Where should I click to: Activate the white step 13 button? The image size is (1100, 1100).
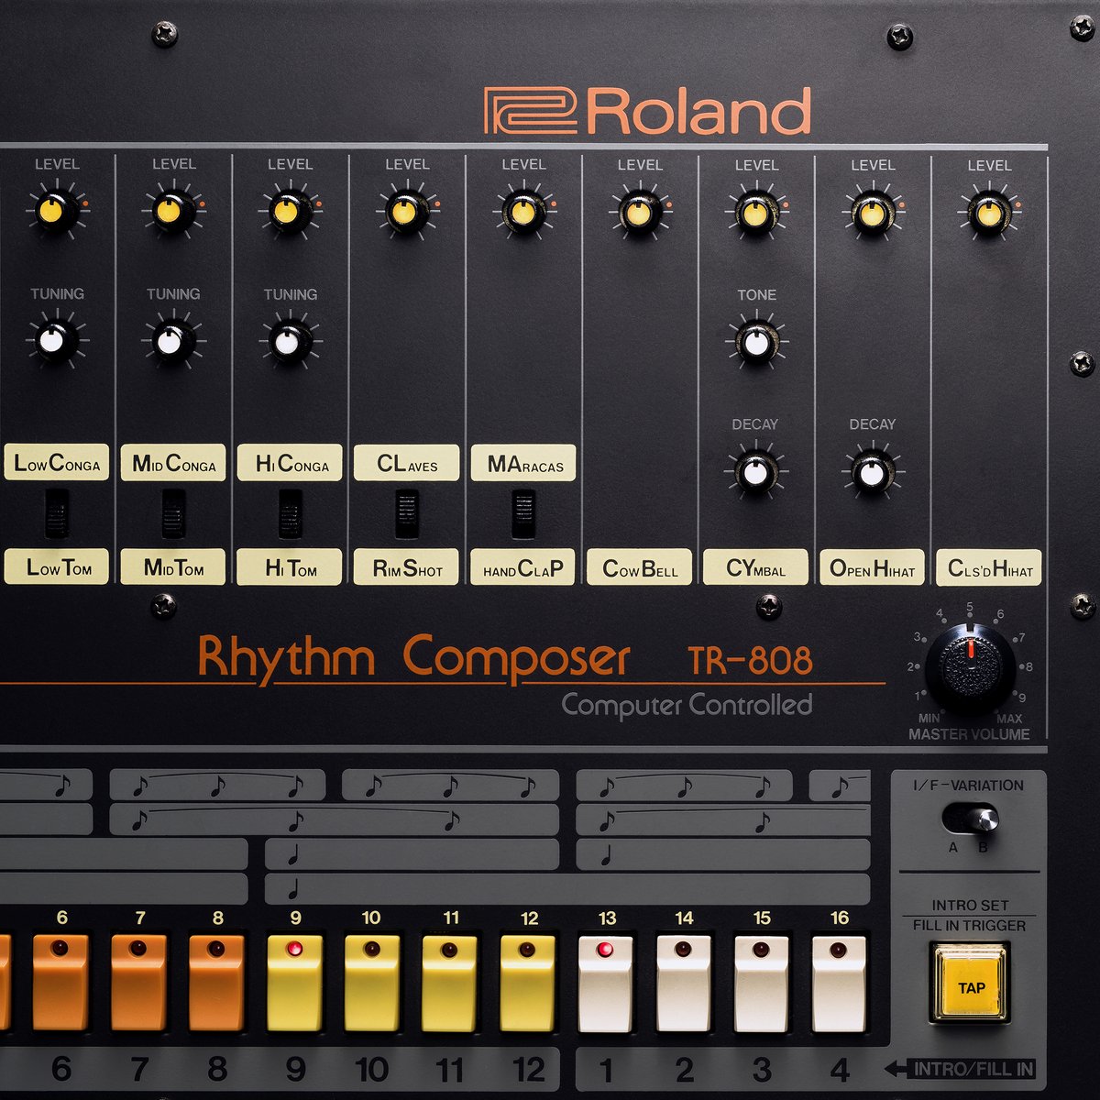[605, 983]
